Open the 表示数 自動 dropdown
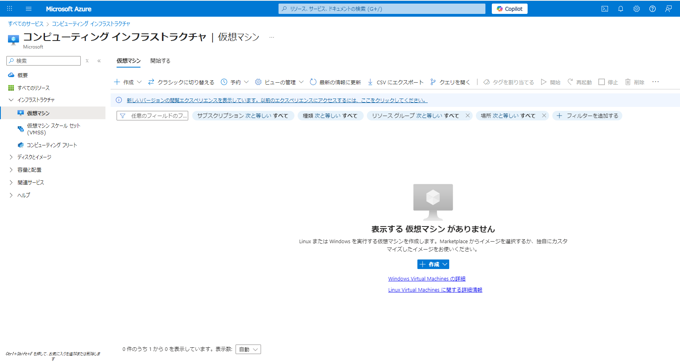 point(248,349)
